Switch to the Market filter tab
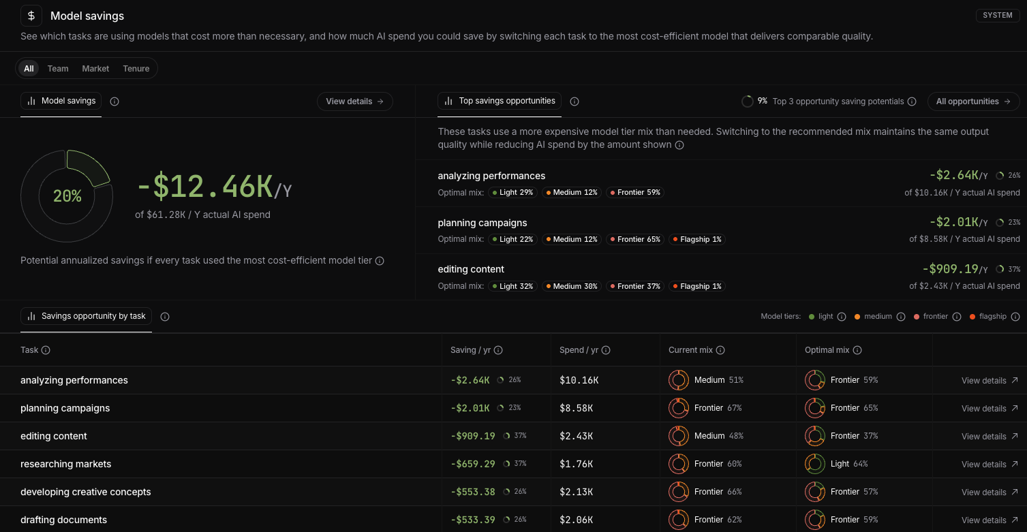The image size is (1027, 532). (x=95, y=68)
